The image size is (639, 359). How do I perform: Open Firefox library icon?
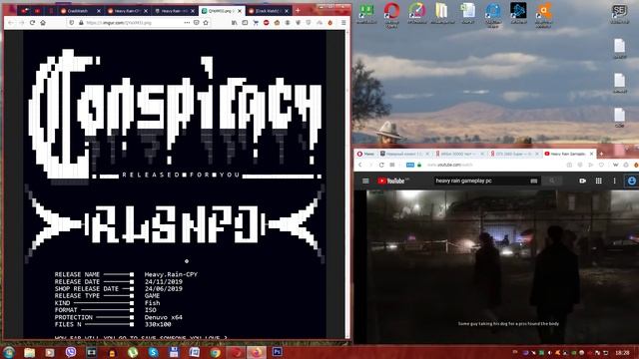pyautogui.click(x=235, y=23)
